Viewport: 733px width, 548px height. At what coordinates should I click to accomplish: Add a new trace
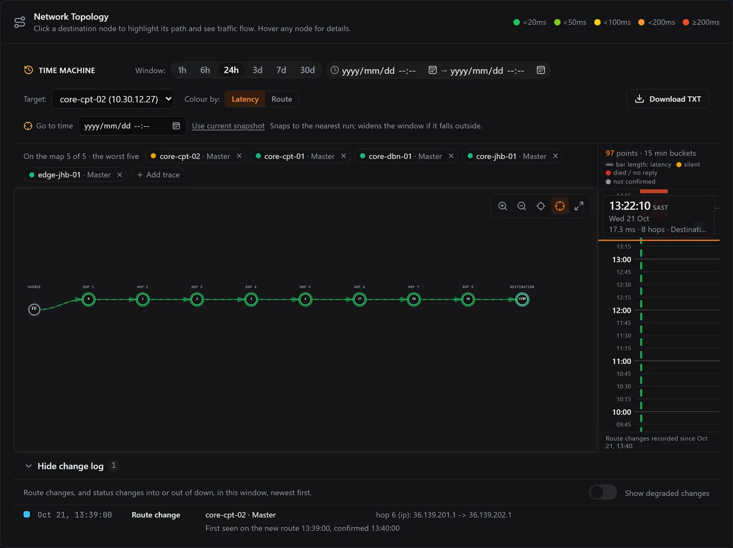click(x=158, y=175)
